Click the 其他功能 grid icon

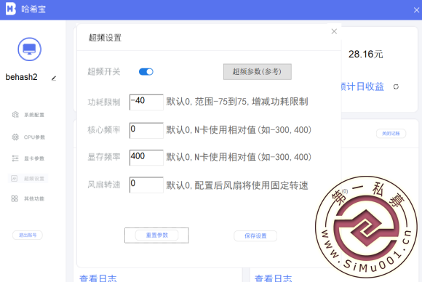15,198
